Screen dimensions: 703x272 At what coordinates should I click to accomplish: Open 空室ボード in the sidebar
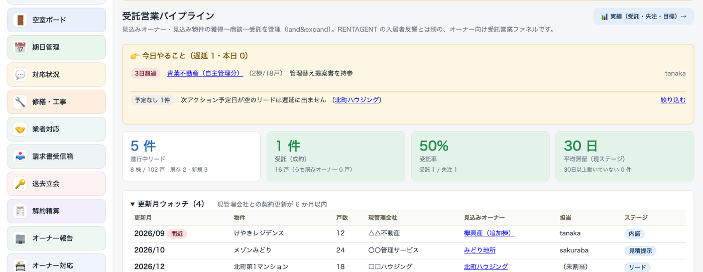(x=56, y=20)
